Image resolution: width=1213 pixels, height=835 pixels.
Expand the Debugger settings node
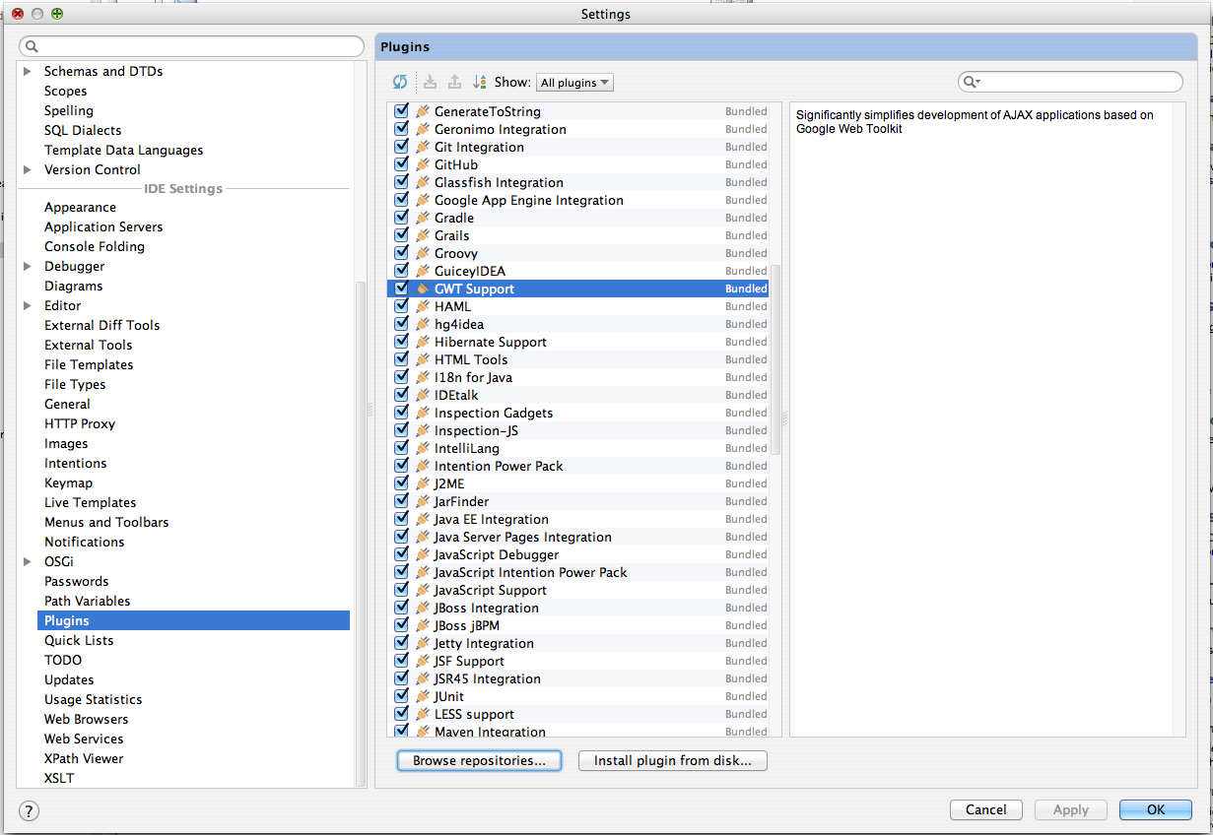(x=27, y=266)
